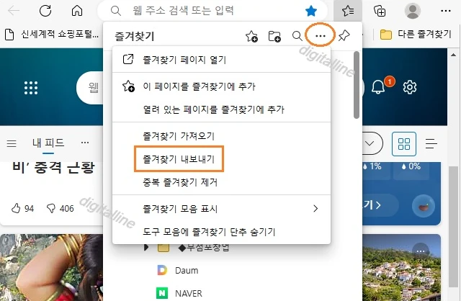This screenshot has height=301, width=461.
Task: Open feed tab more options ellipsis
Action: click(85, 143)
